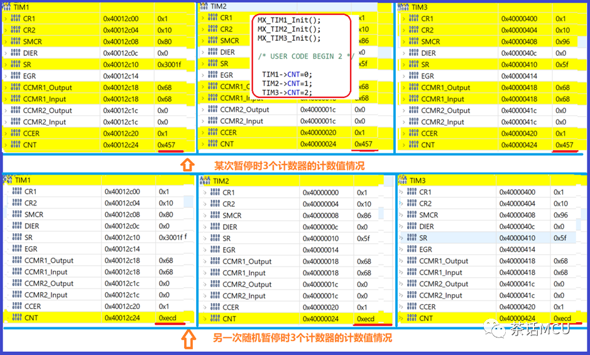Select the TIM2 header label in upper panel
590x355 pixels.
(x=218, y=6)
